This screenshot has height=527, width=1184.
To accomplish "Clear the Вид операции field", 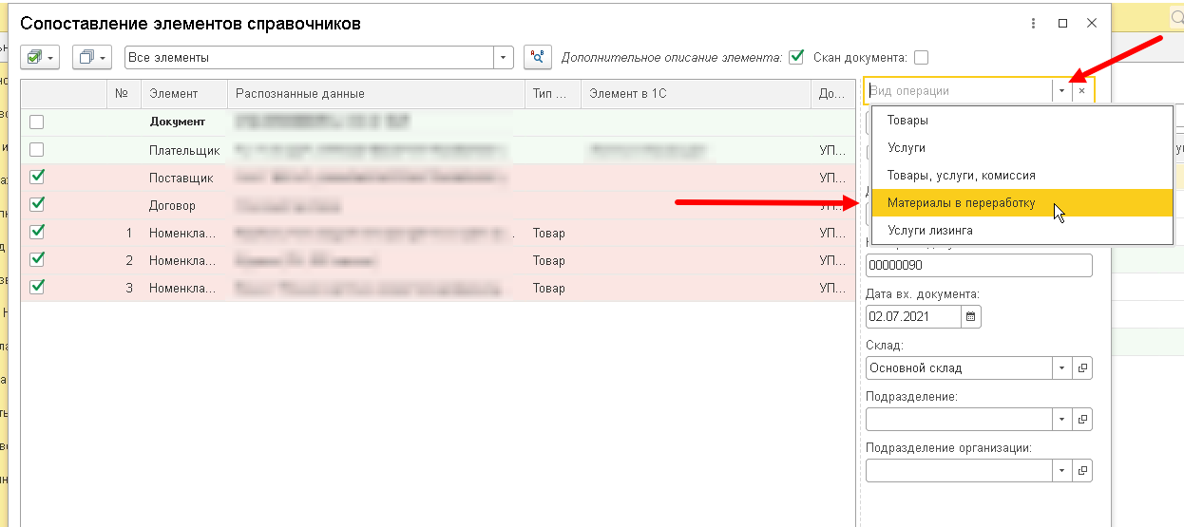I will [1082, 91].
